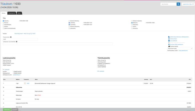Uncheck the Maksettu checkbox
The height and width of the screenshot is (111, 195).
[x=132, y=23]
